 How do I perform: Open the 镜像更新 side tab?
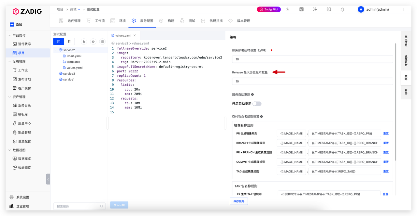[406, 60]
